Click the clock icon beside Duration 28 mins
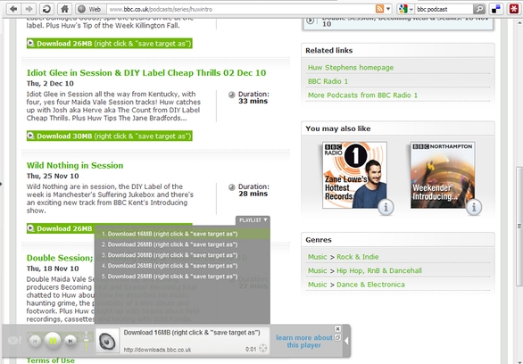The height and width of the screenshot is (364, 523). [232, 187]
